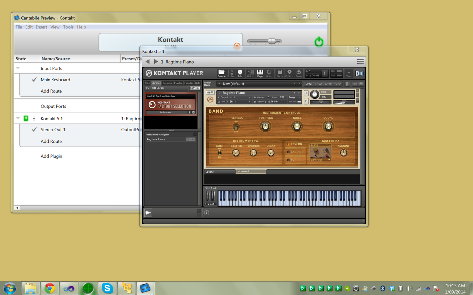473x295 pixels.
Task: Open the Ragtime Piano instrument name dropdown
Action: click(x=259, y=93)
